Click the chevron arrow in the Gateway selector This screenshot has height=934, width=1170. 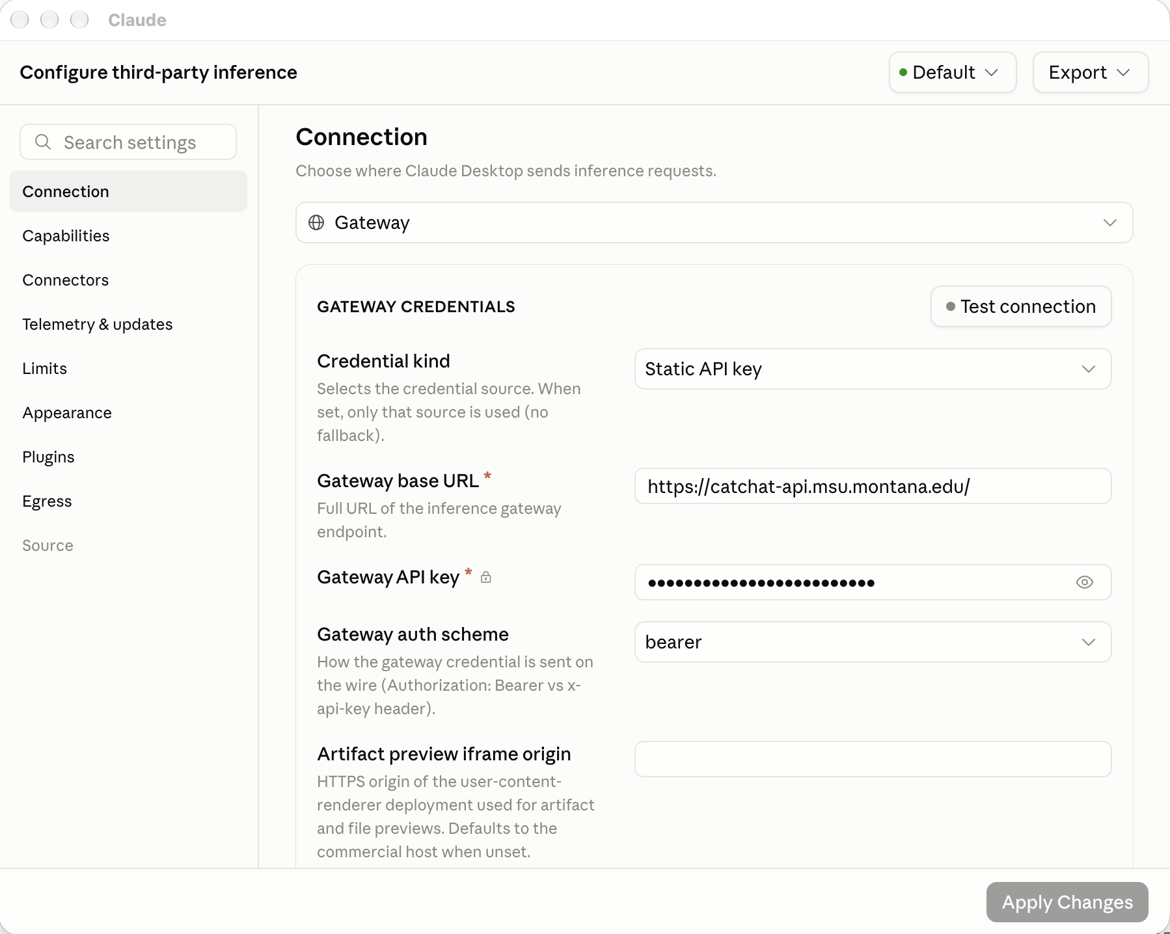[x=1110, y=222]
